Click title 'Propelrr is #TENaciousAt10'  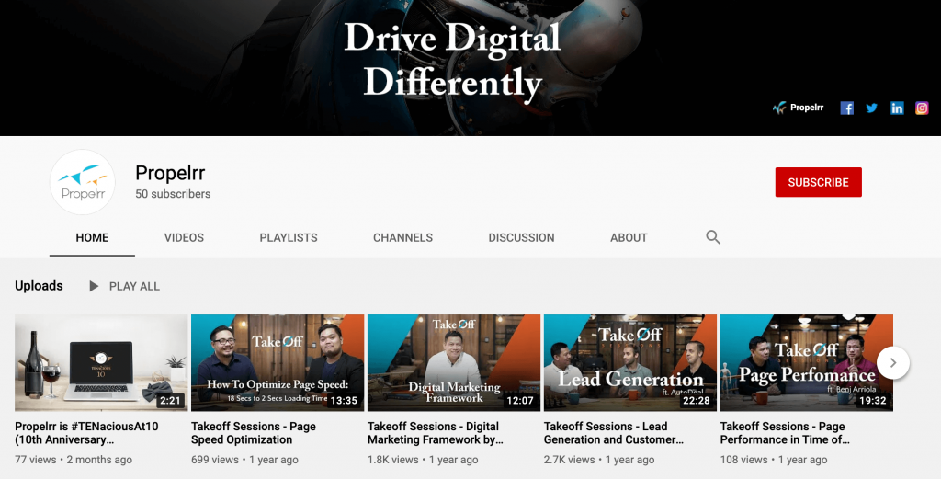click(86, 433)
